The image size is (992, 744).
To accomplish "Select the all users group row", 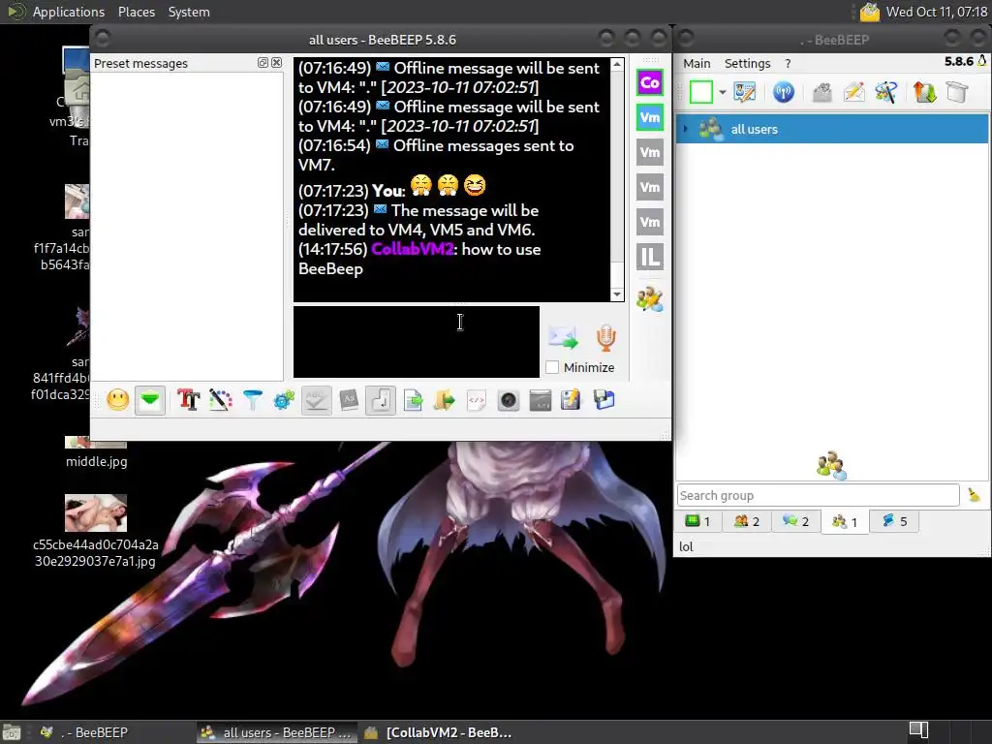I will click(x=832, y=129).
